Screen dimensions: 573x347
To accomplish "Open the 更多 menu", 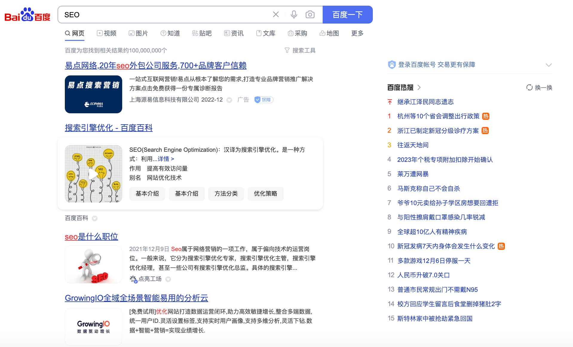I will pyautogui.click(x=357, y=33).
